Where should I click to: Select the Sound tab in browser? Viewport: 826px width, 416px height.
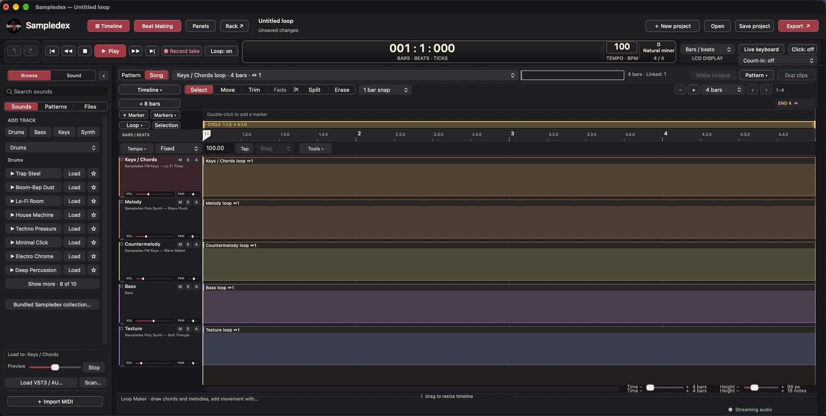(74, 75)
